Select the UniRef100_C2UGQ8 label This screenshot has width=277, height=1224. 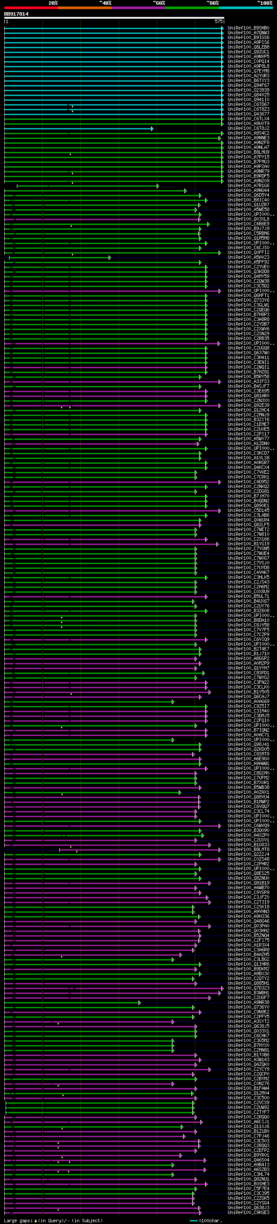coord(248,348)
